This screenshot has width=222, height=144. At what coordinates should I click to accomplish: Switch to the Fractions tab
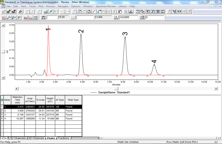63,138
